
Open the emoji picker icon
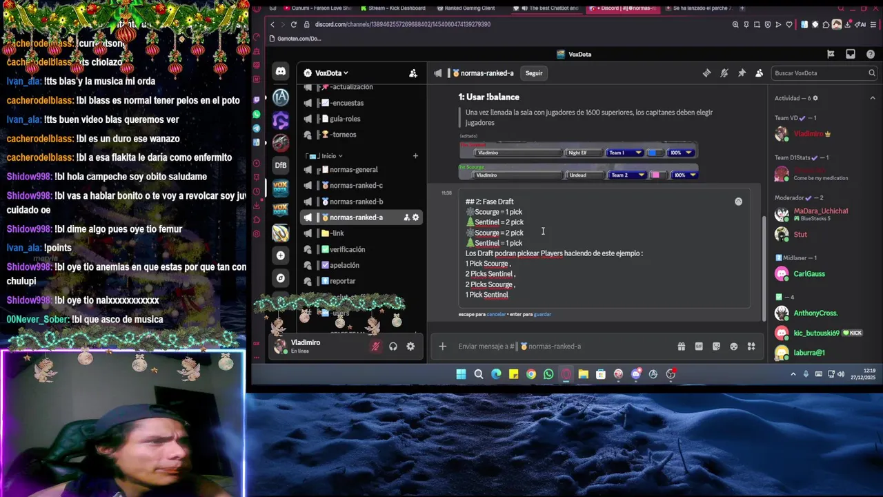(x=733, y=347)
